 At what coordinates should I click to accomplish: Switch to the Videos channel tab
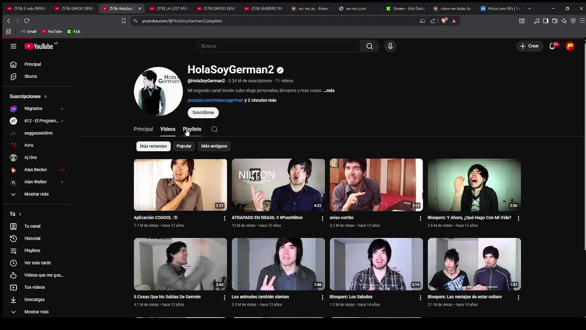point(168,129)
